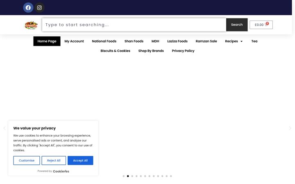Click Customise in the cookie banner
295x184 pixels.
click(27, 161)
